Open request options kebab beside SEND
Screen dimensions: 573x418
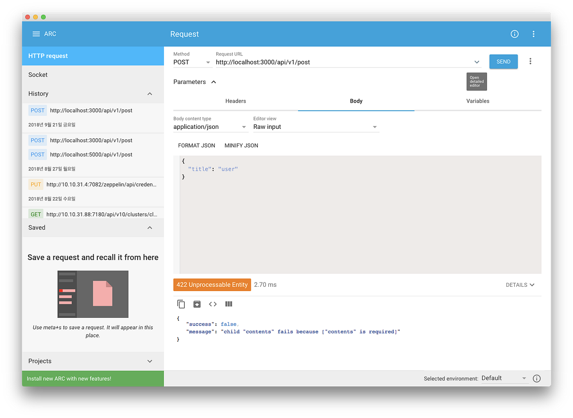pyautogui.click(x=530, y=61)
